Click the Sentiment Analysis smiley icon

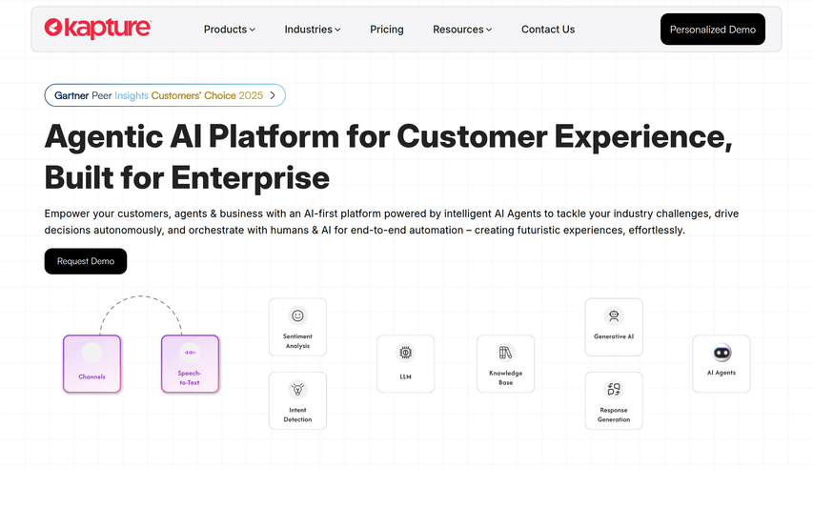[x=297, y=315]
